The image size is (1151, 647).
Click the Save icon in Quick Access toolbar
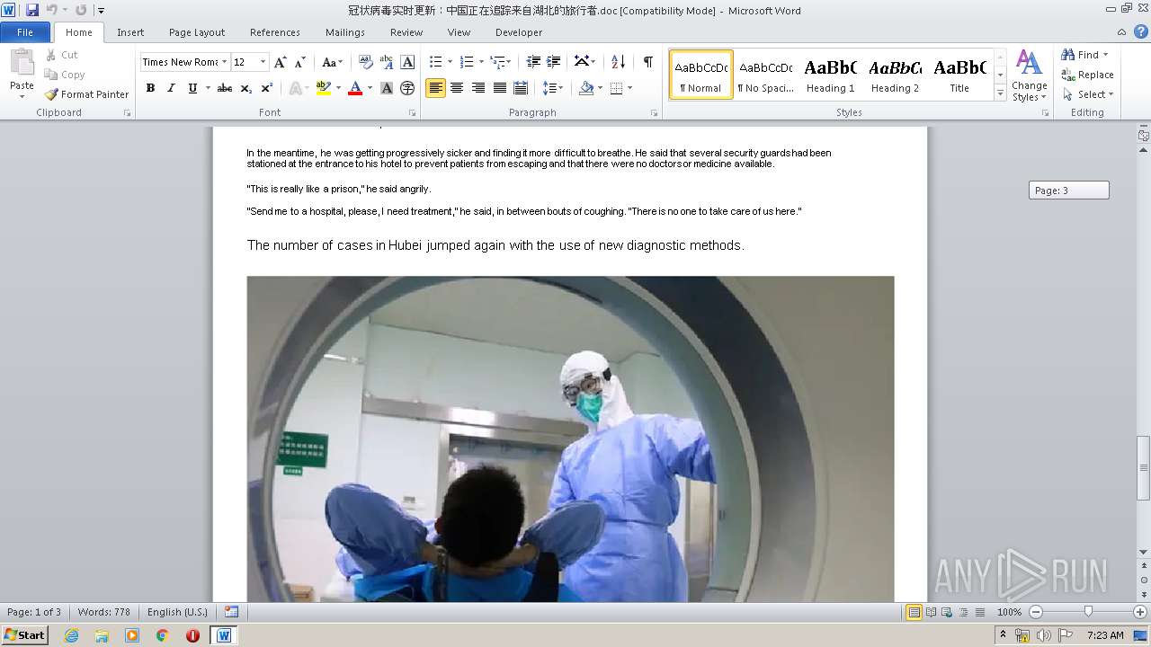[x=32, y=10]
